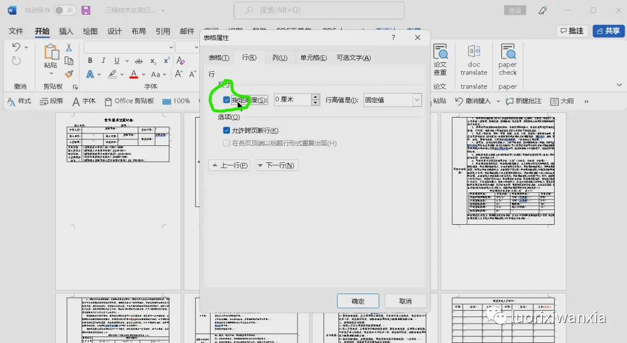
Task: Open the font color dropdown arrow
Action: (x=144, y=74)
